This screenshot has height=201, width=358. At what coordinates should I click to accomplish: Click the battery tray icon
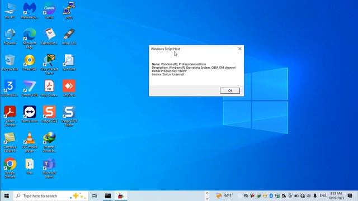[x=296, y=196]
